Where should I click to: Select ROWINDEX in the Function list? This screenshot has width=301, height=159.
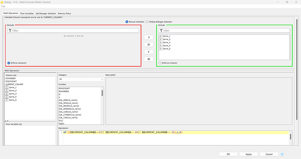pyautogui.click(x=64, y=91)
